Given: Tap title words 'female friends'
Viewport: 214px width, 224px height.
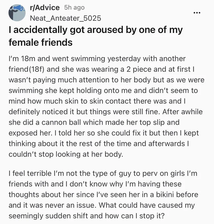Looking at the screenshot, I should [41, 42].
